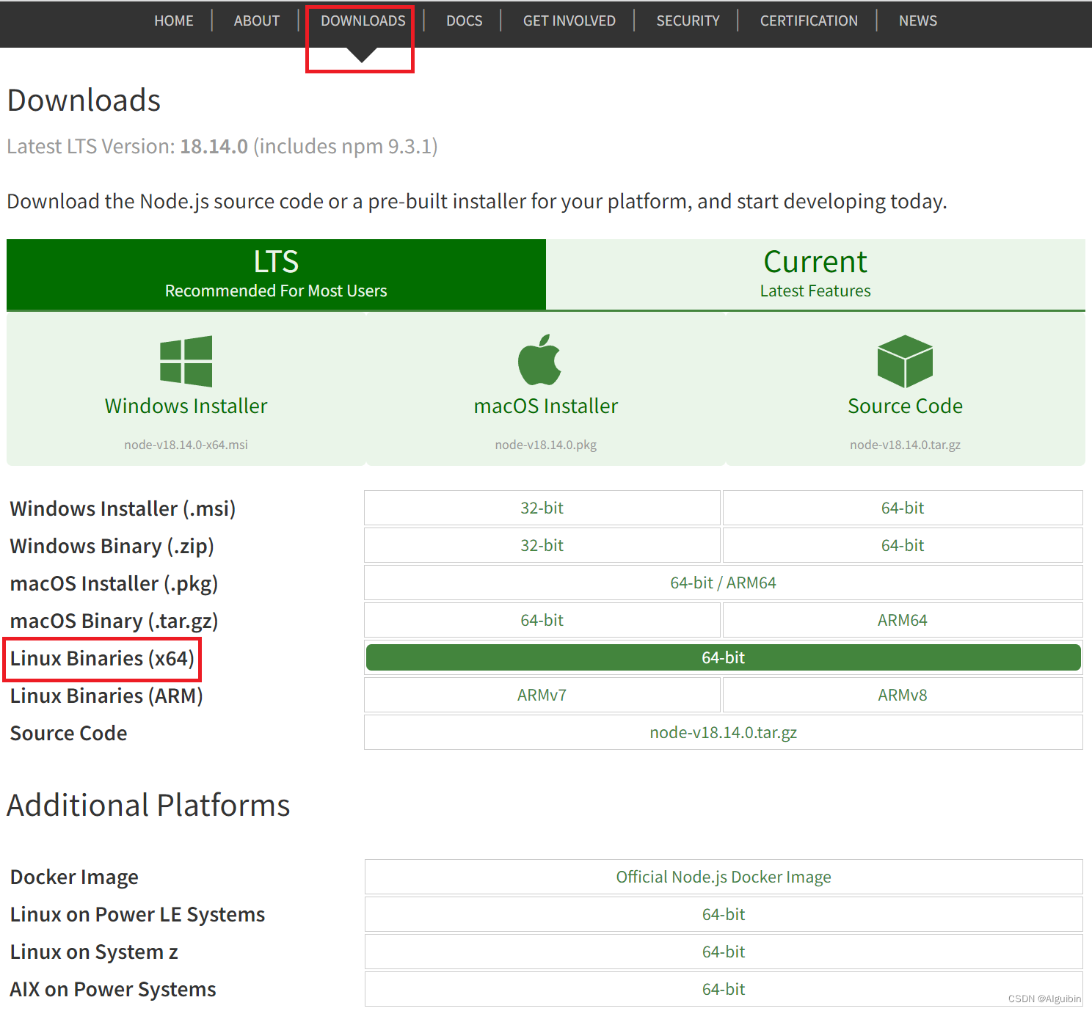Screen dimensions: 1092x1011
Task: Click the Linux Binaries (x64) row label
Action: coord(103,658)
